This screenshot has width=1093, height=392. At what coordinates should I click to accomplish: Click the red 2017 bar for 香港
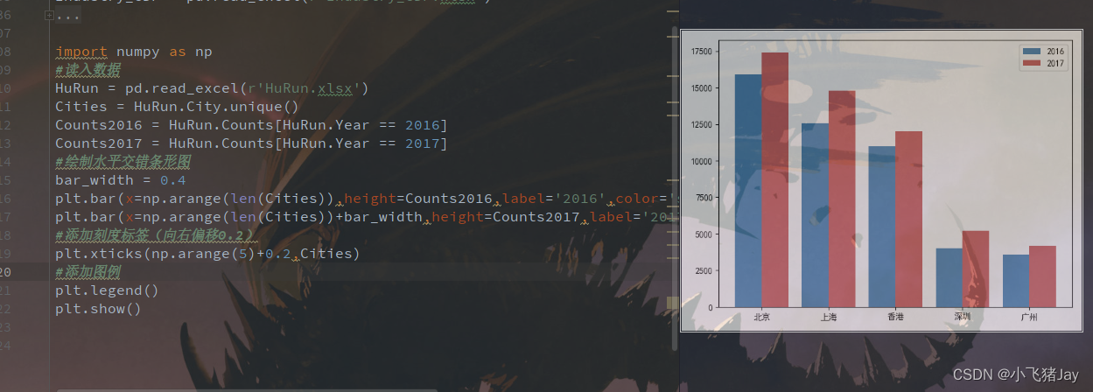[x=908, y=219]
